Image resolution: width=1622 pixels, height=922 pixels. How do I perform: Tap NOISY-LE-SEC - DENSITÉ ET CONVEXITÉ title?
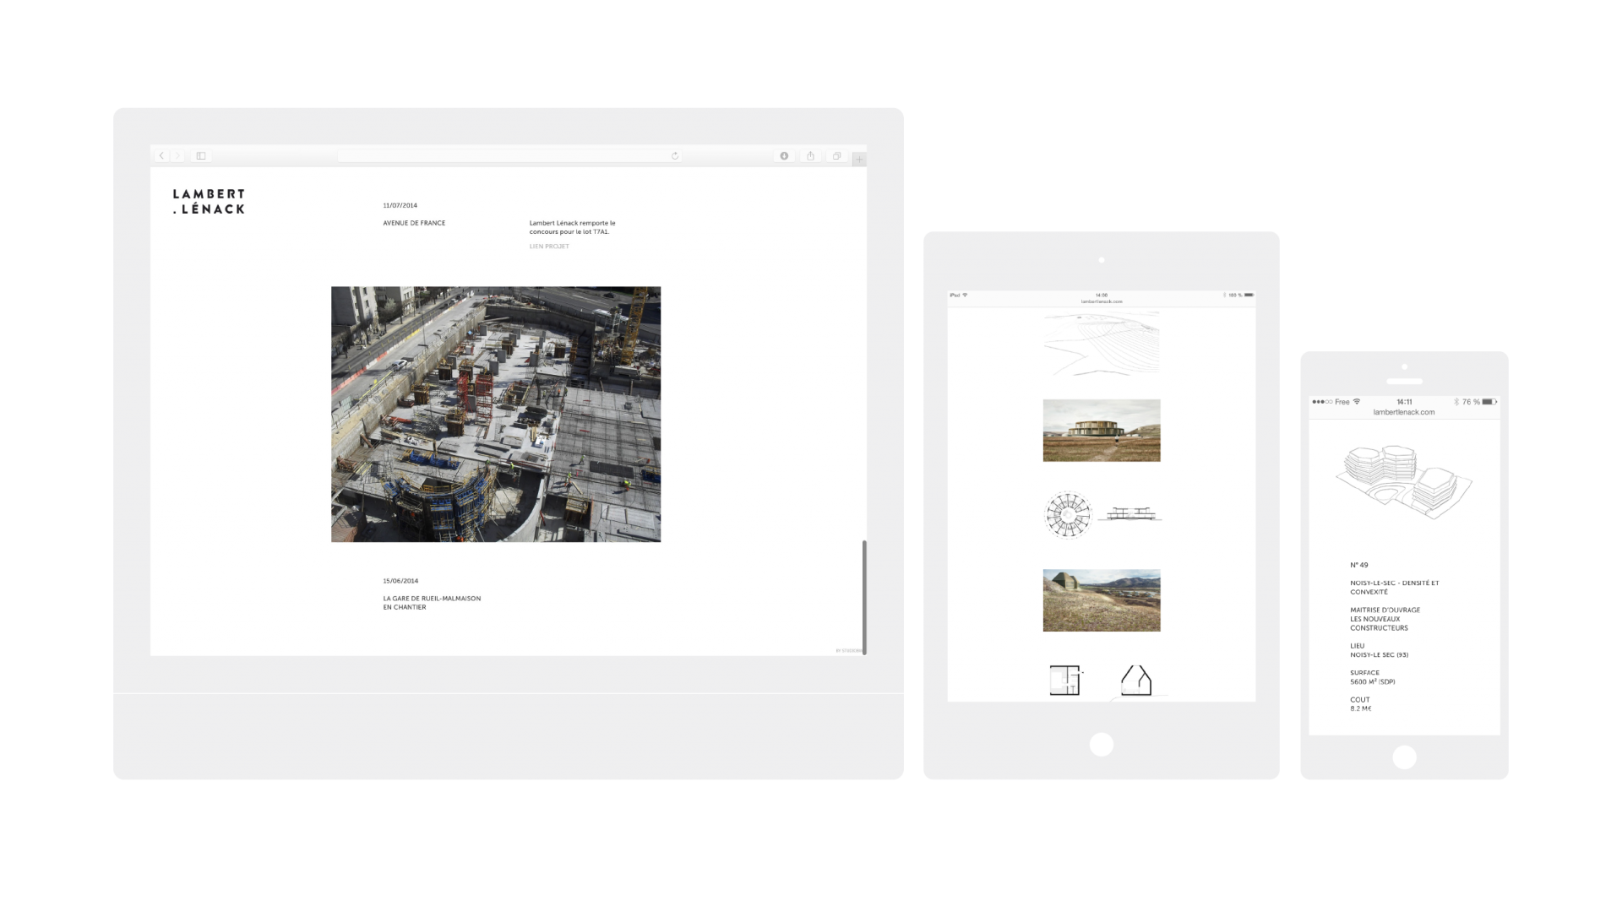tap(1395, 587)
